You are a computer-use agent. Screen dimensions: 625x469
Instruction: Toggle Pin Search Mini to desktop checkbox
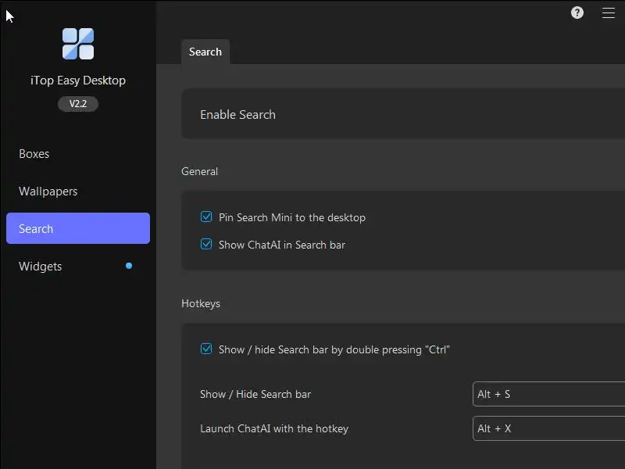206,217
